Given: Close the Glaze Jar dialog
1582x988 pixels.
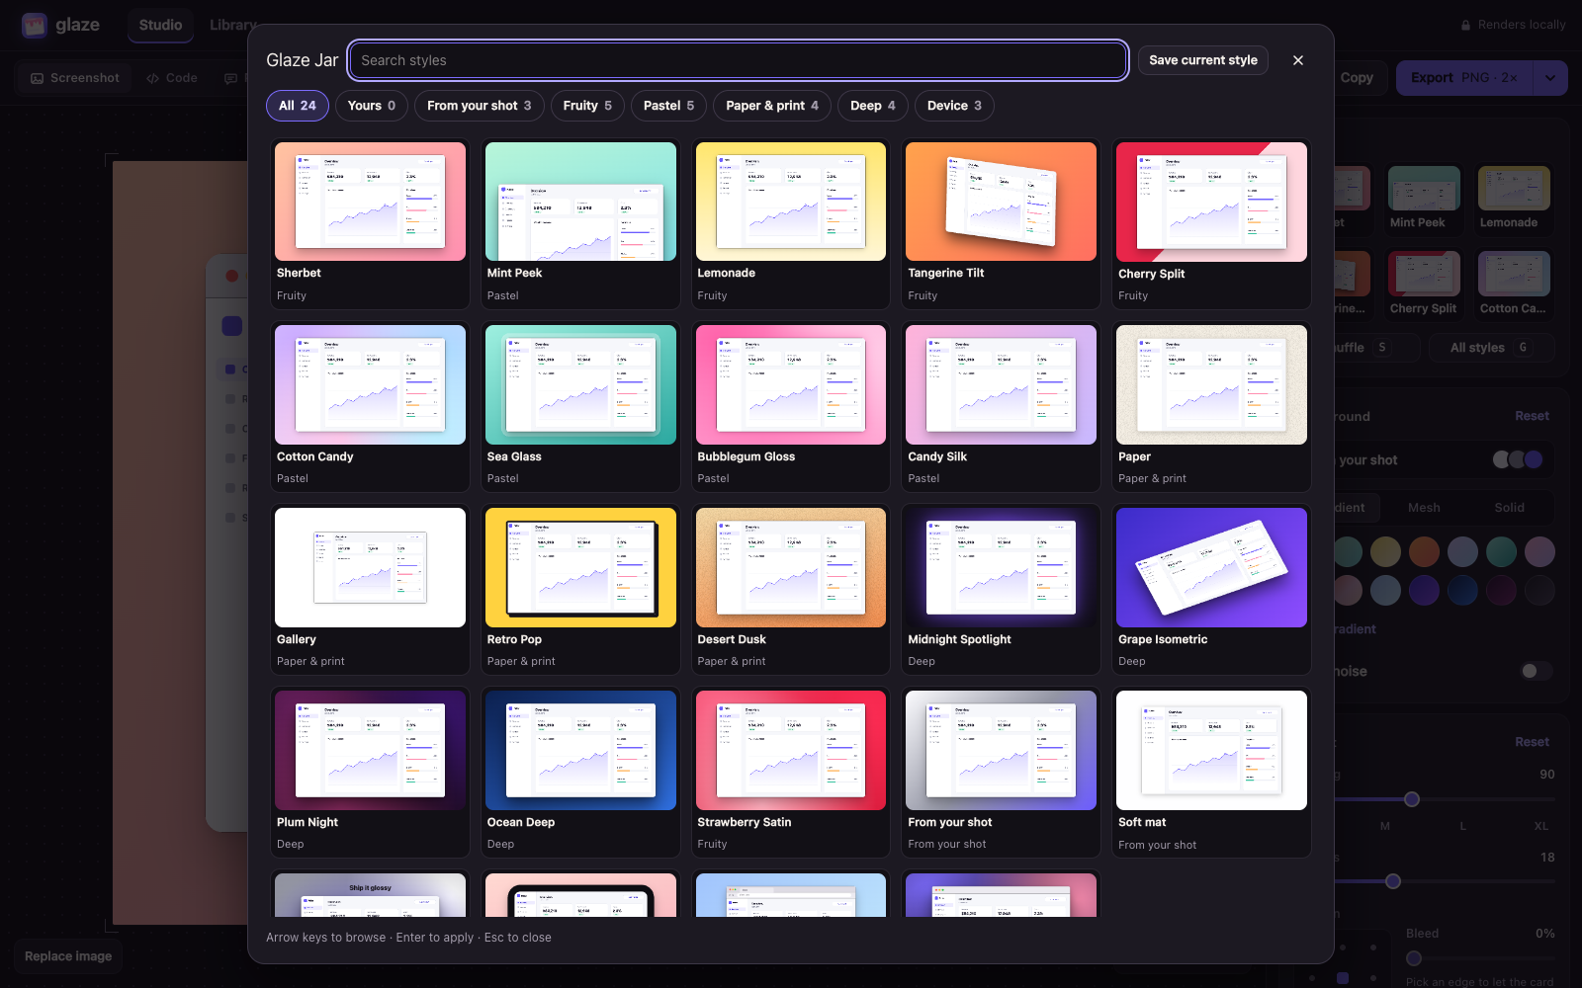Looking at the screenshot, I should [x=1298, y=60].
